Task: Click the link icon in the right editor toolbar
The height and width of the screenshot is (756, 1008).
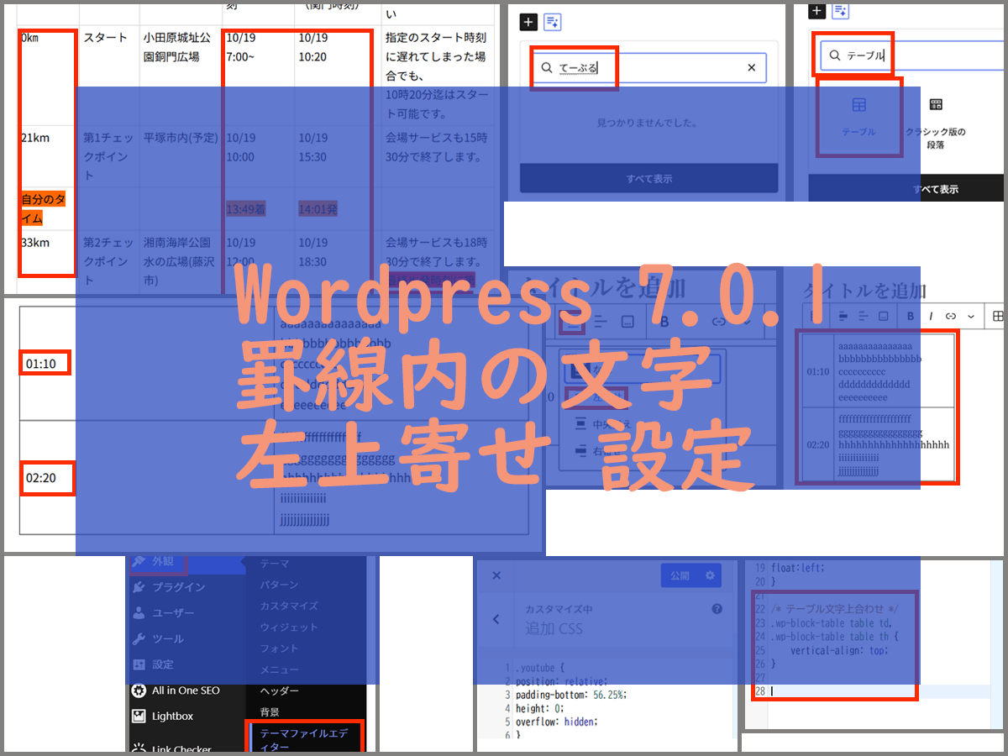Action: pos(951,316)
